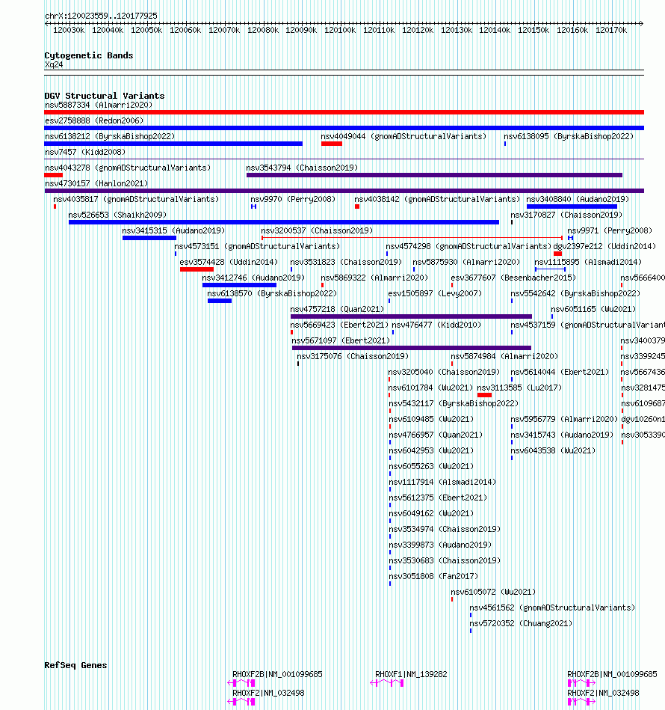Screen dimensions: 665x710
Task: Click the esv2758888 (Redon2006) variant label
Action: click(94, 121)
